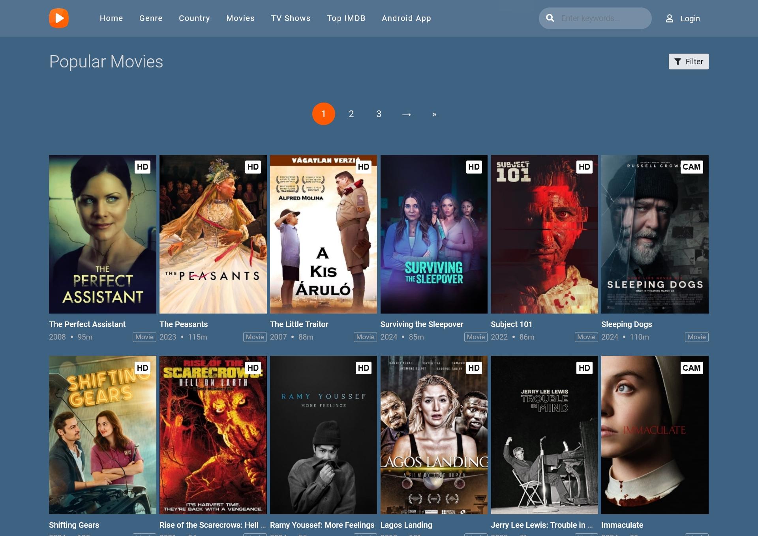Viewport: 758px width, 536px height.
Task: Click the last page double-chevron icon
Action: pyautogui.click(x=434, y=114)
